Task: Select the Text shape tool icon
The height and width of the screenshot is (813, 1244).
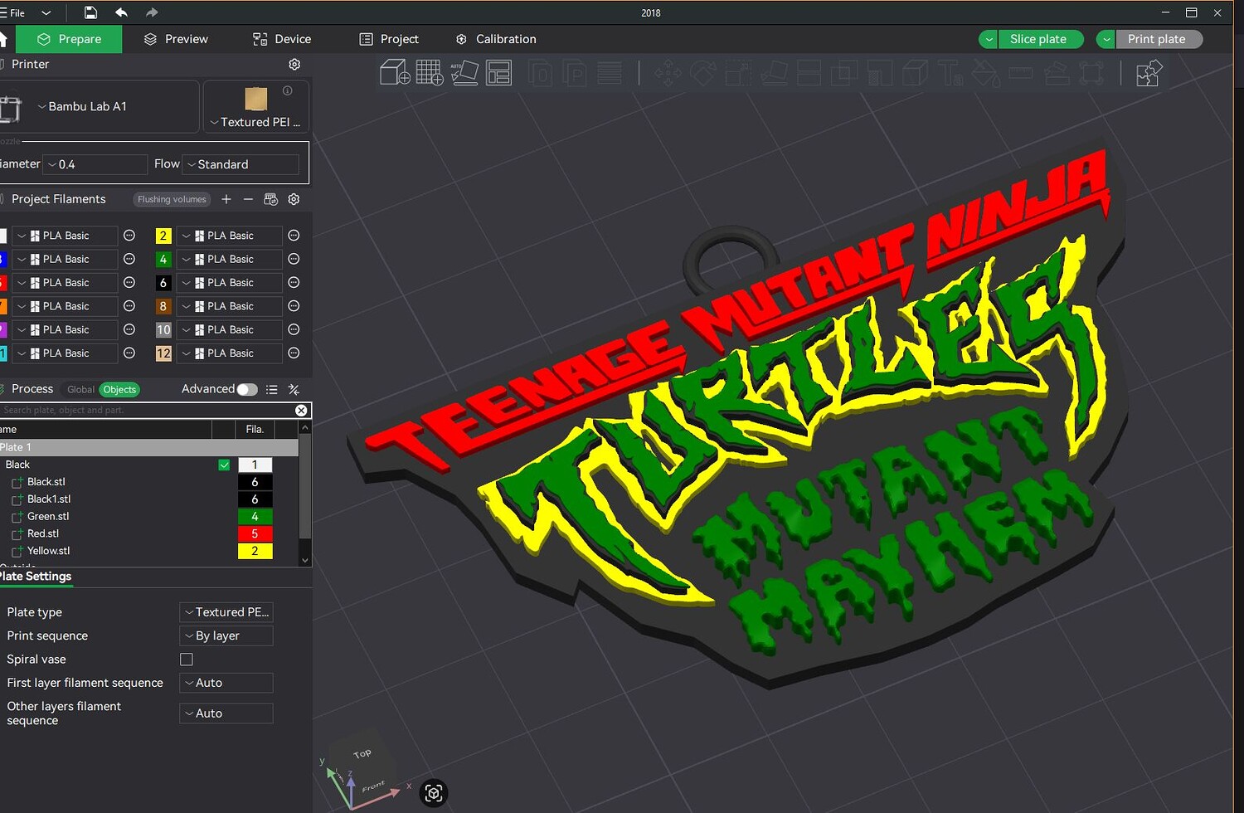Action: click(x=950, y=73)
